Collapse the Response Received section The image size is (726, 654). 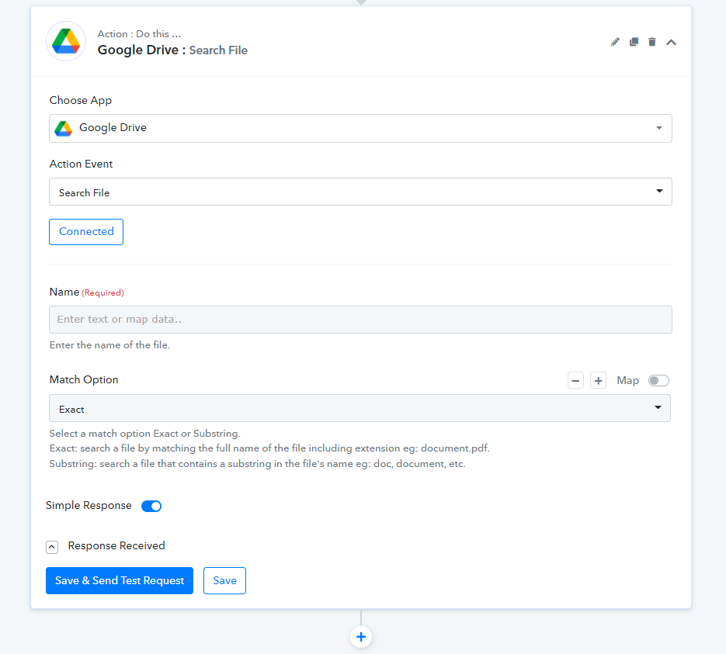(x=52, y=547)
